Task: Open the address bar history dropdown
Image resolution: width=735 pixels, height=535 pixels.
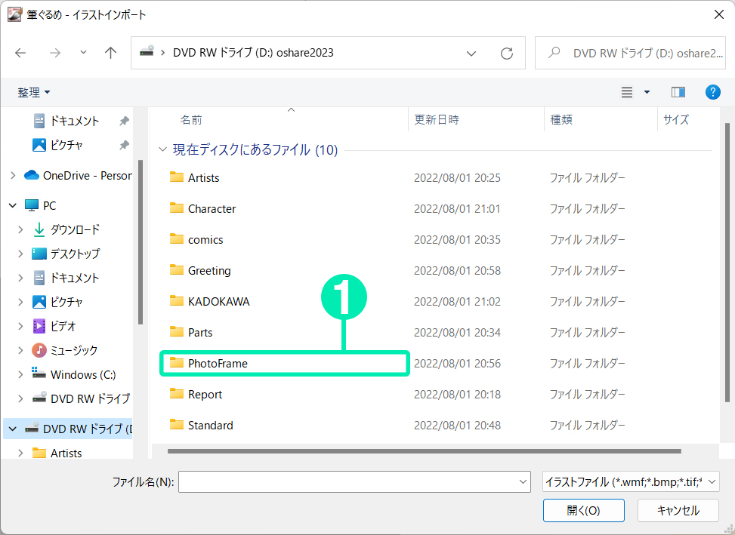Action: coord(471,54)
